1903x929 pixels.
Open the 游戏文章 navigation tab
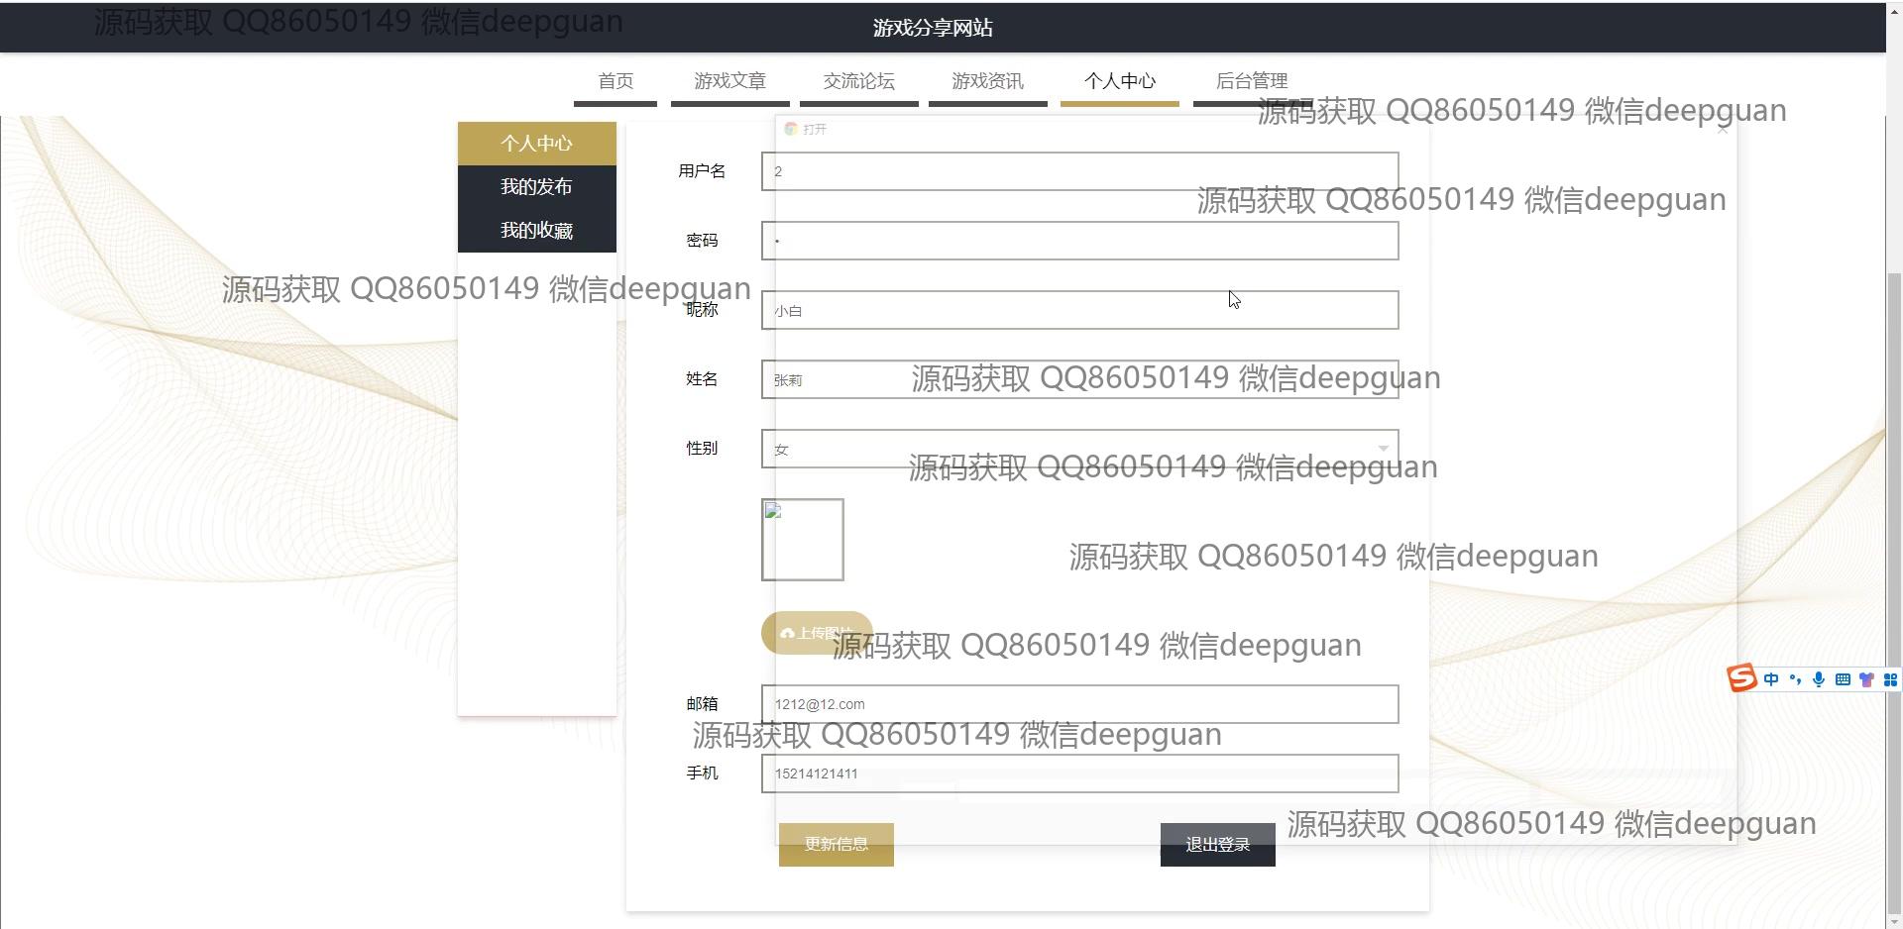(x=729, y=81)
